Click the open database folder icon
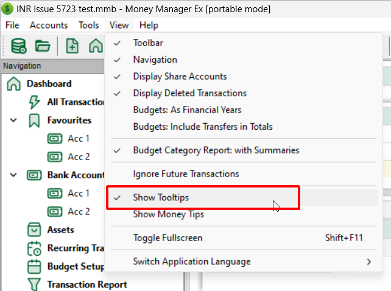The width and height of the screenshot is (391, 291). (43, 46)
